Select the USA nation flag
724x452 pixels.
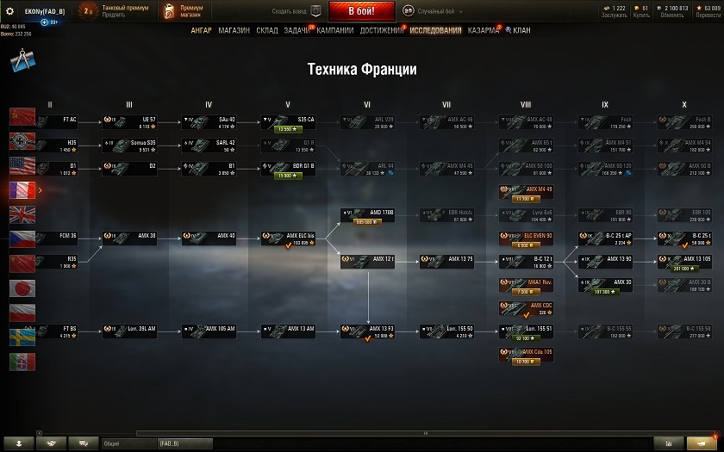22,165
